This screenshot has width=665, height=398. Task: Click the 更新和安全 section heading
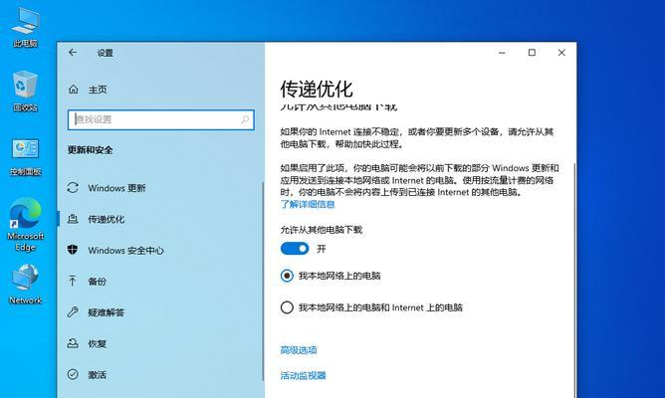pos(90,150)
